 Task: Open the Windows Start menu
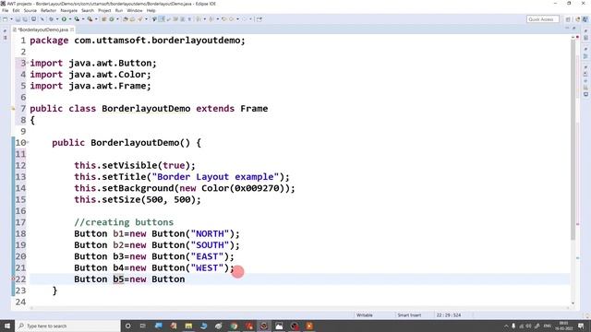pos(7,326)
